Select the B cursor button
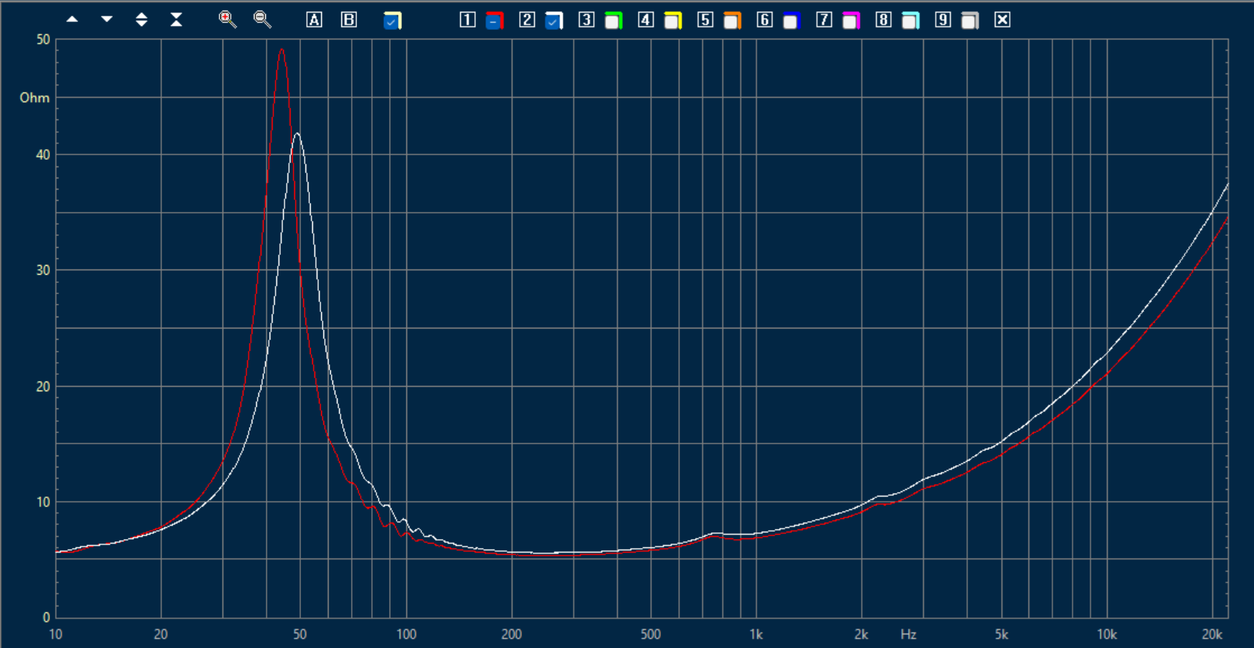 click(349, 20)
